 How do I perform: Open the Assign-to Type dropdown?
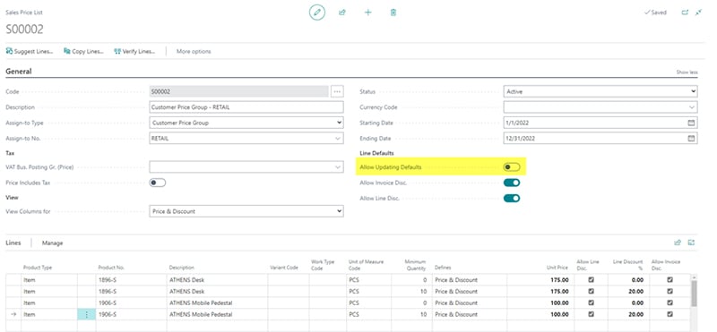point(246,123)
